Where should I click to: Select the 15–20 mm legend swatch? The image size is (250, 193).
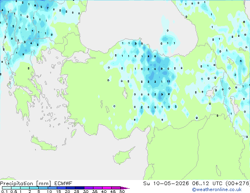tap(62, 188)
